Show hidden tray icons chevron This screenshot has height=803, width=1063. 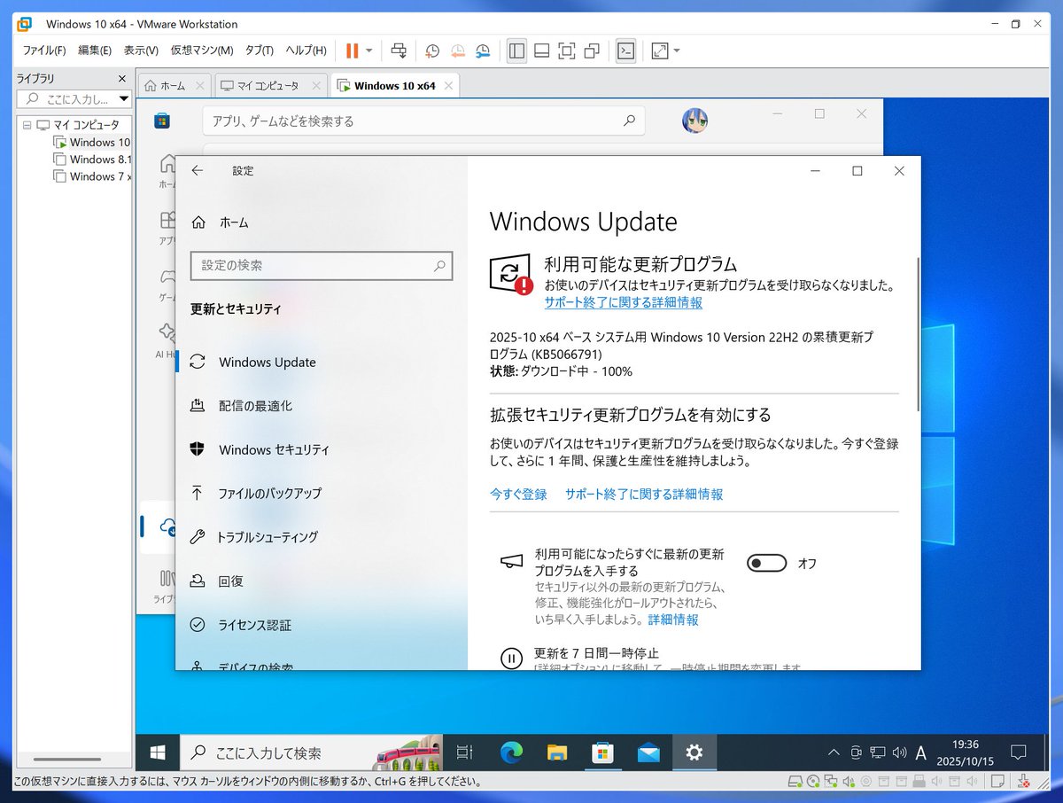pos(834,753)
